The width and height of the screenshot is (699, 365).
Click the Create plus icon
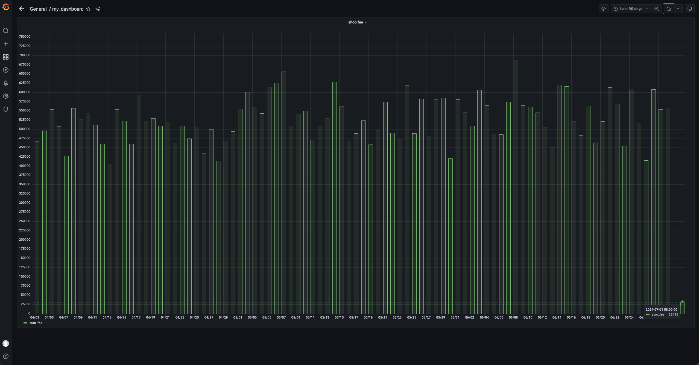click(6, 44)
